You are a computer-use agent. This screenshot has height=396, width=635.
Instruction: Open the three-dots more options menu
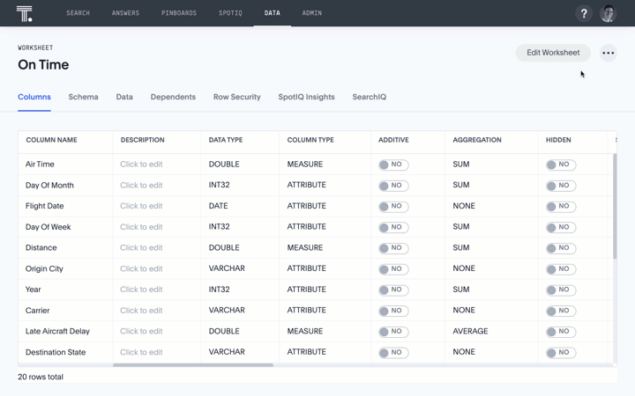pos(608,53)
